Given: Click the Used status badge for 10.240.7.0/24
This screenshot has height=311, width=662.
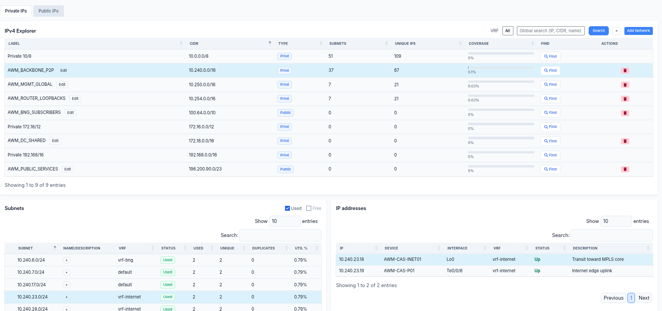Looking at the screenshot, I should click(168, 272).
